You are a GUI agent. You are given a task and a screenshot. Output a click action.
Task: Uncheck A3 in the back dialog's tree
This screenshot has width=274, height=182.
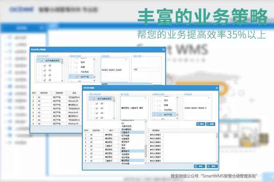click(x=45, y=70)
